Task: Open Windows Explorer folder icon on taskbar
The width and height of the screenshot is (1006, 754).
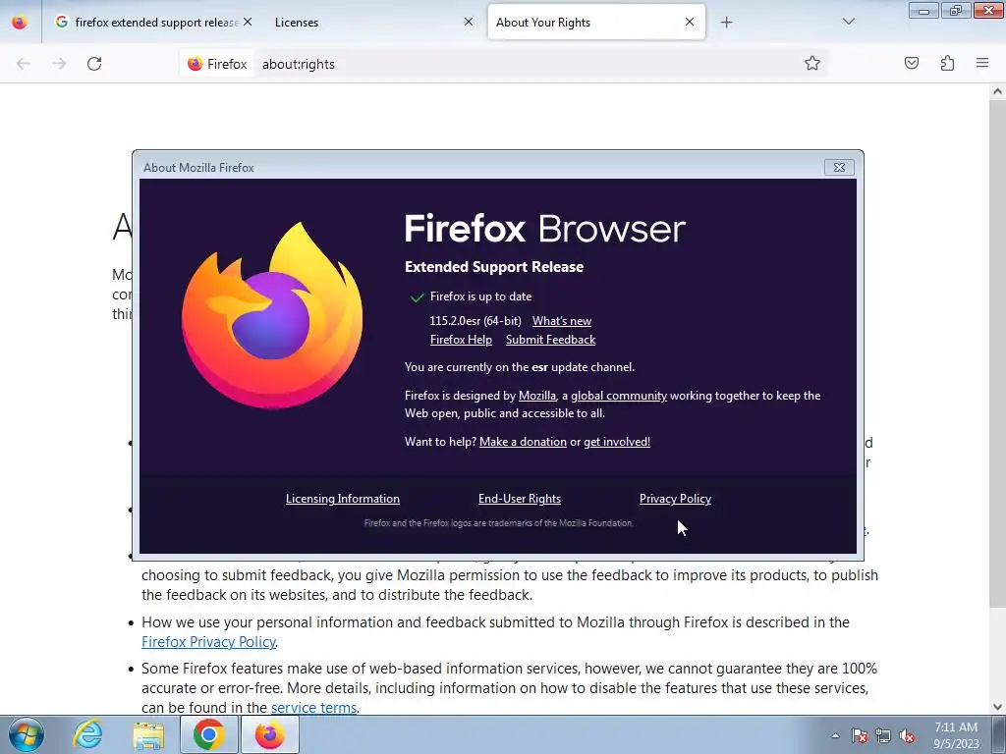Action: click(x=148, y=734)
